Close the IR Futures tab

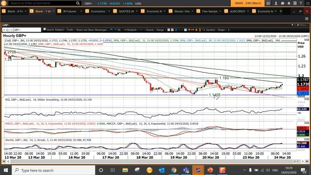point(81,11)
